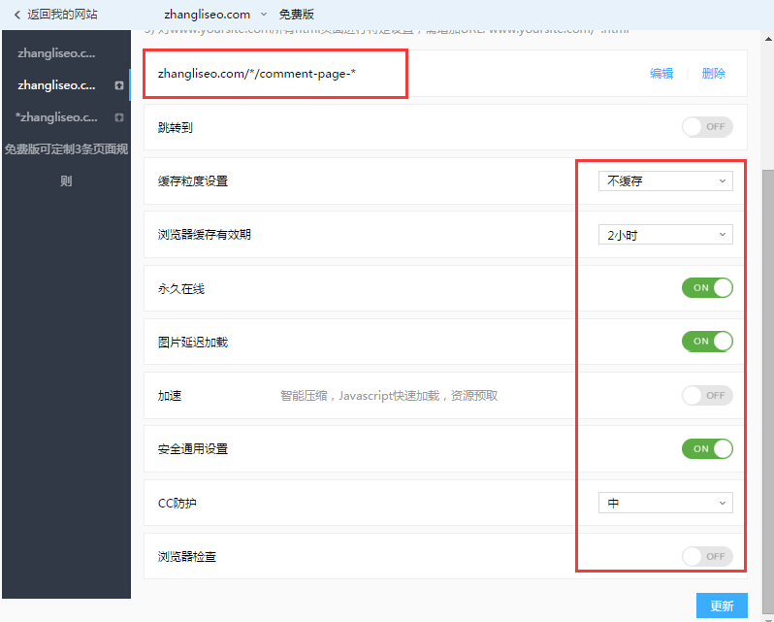The image size is (774, 622).
Task: Click the CC防护 label
Action: [177, 503]
